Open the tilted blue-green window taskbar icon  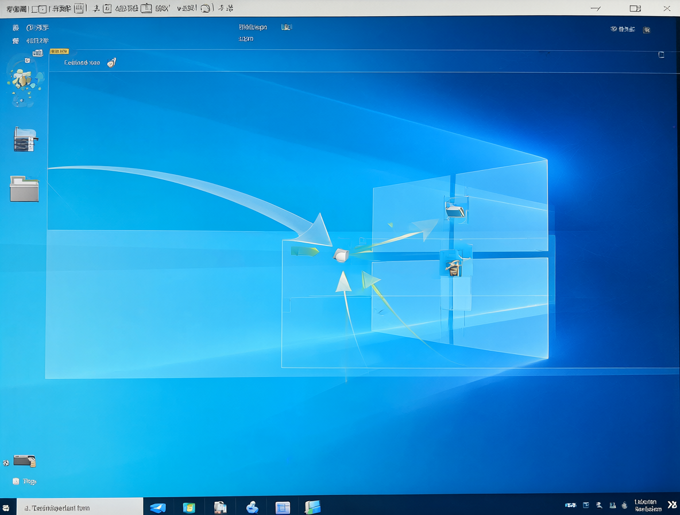pyautogui.click(x=312, y=507)
